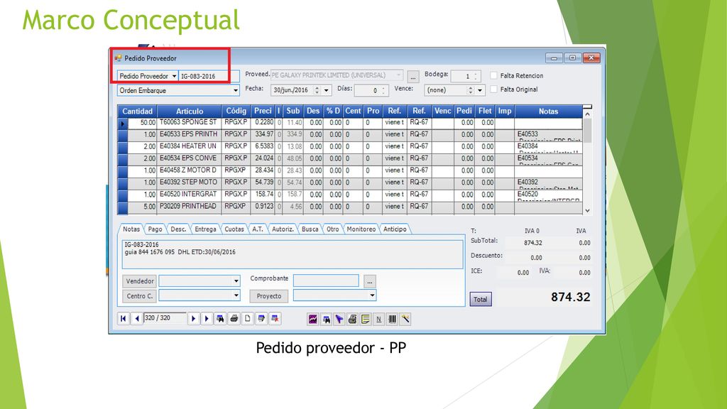Click the delete record icon with red X
This screenshot has height=409, width=727.
tap(275, 319)
